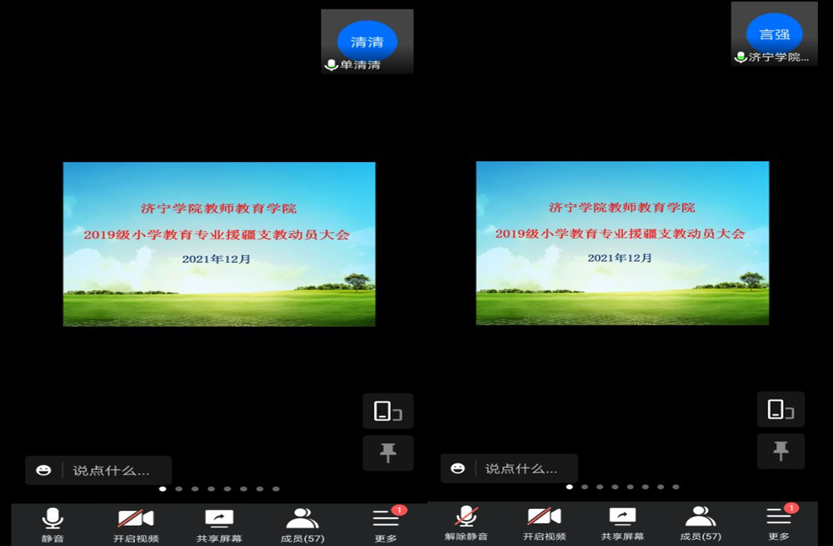Turn on video in right meeting window
This screenshot has height=546, width=833.
pyautogui.click(x=544, y=522)
